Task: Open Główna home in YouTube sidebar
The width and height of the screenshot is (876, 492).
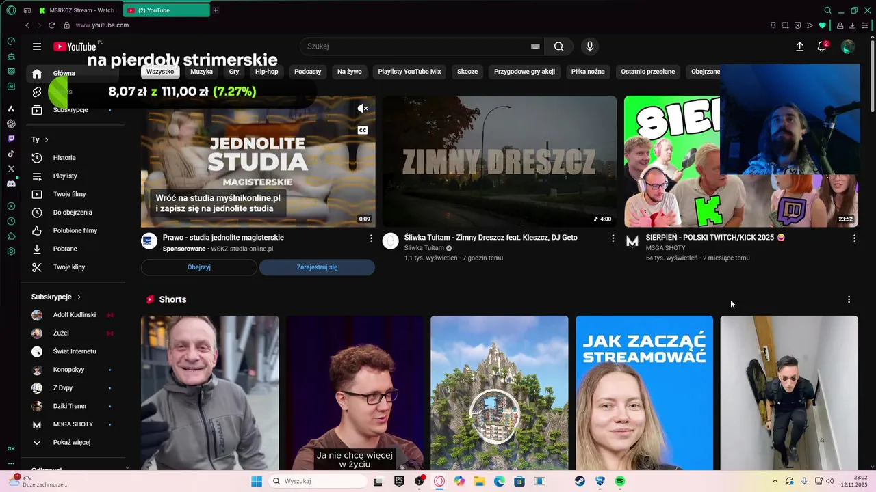Action: point(73,74)
